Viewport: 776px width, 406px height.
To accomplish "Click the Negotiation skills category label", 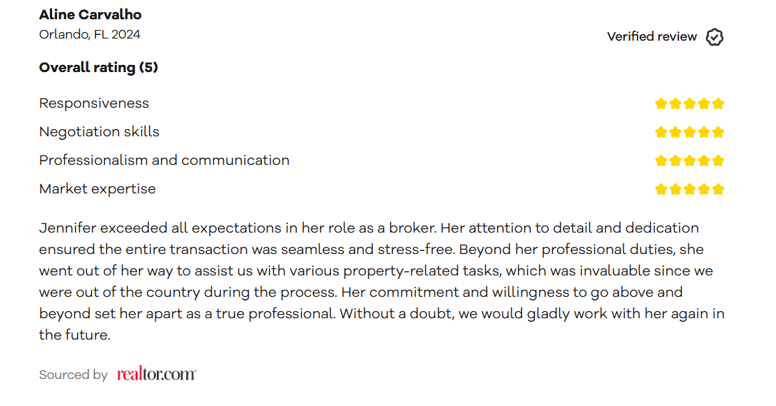I will 99,132.
